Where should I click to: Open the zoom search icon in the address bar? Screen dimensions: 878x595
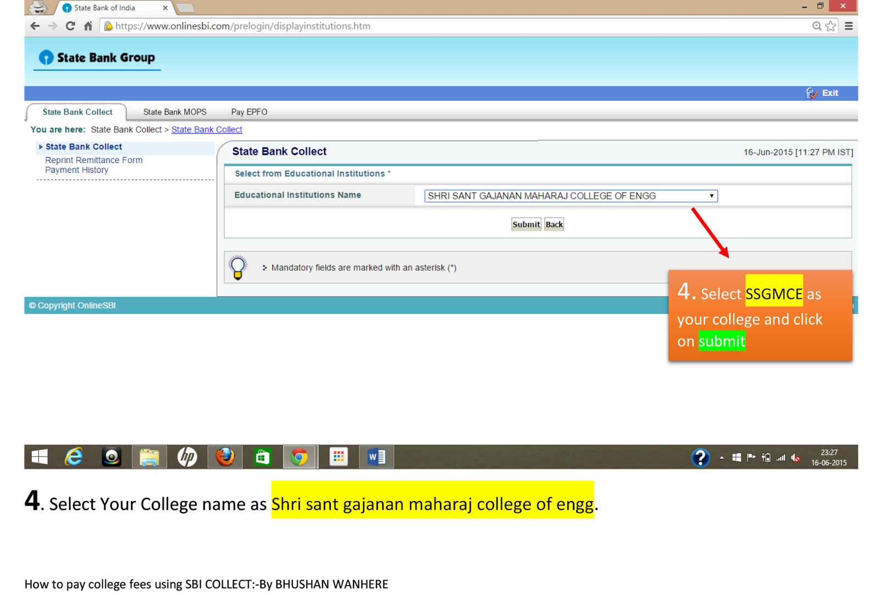click(x=817, y=26)
